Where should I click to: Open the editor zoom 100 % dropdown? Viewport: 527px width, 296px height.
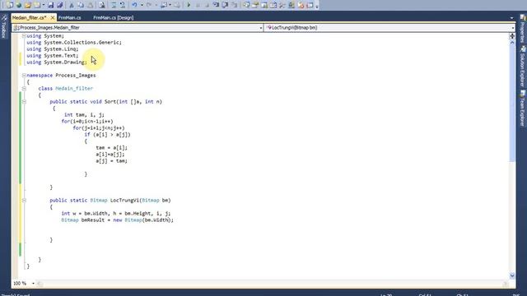tap(33, 284)
